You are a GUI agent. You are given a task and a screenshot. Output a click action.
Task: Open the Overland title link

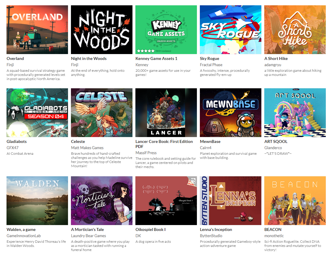(x=15, y=58)
